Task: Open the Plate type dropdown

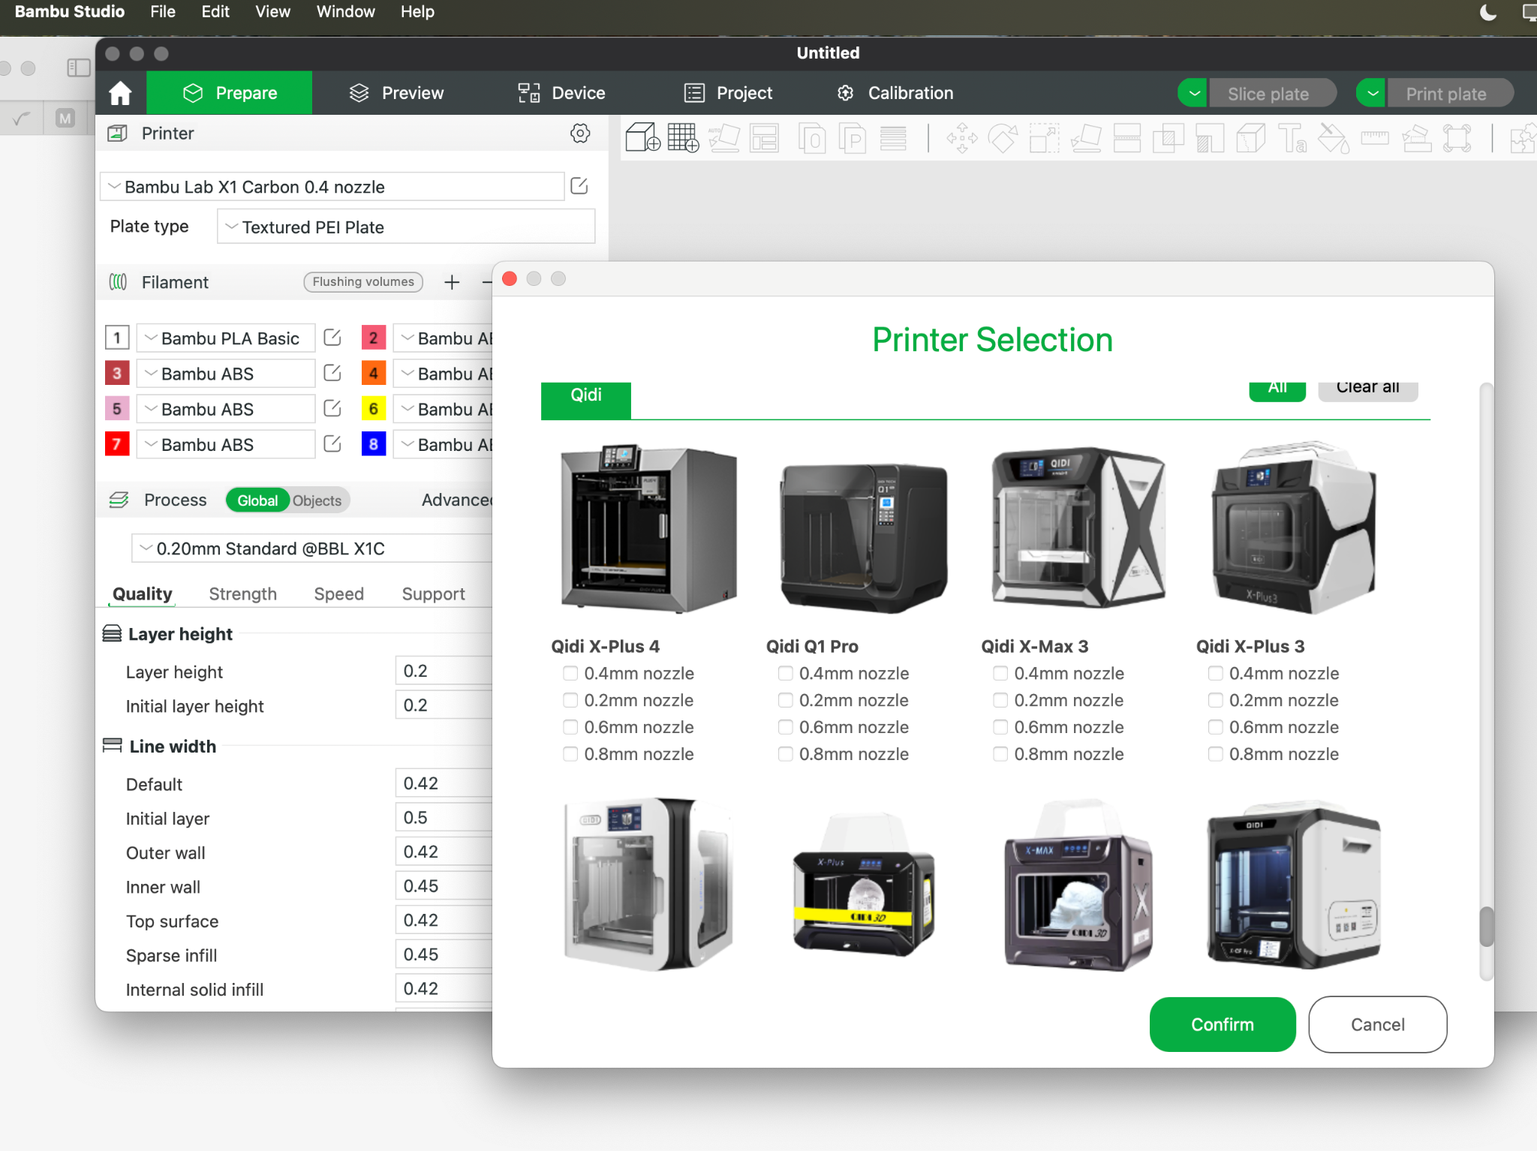Action: pos(406,227)
